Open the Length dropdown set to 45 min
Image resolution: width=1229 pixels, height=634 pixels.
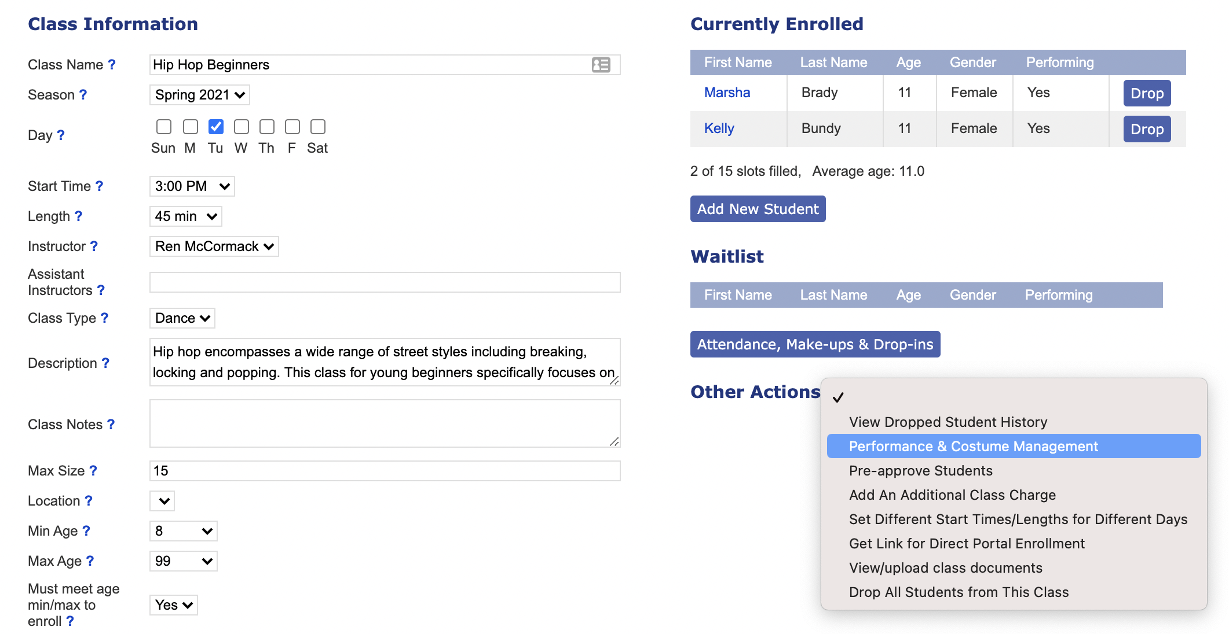point(185,216)
